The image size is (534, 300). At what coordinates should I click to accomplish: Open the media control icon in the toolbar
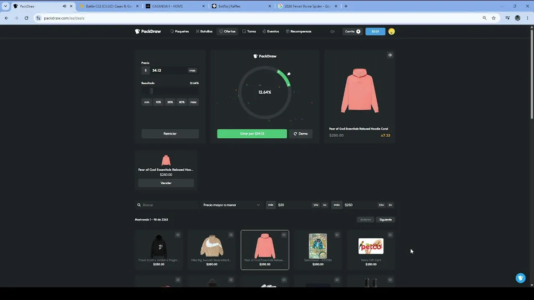pos(507,18)
